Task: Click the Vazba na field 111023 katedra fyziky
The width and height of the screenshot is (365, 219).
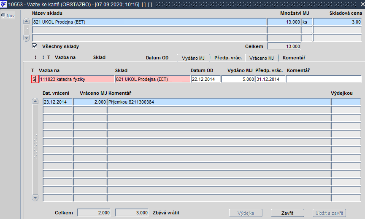Action: (x=76, y=79)
